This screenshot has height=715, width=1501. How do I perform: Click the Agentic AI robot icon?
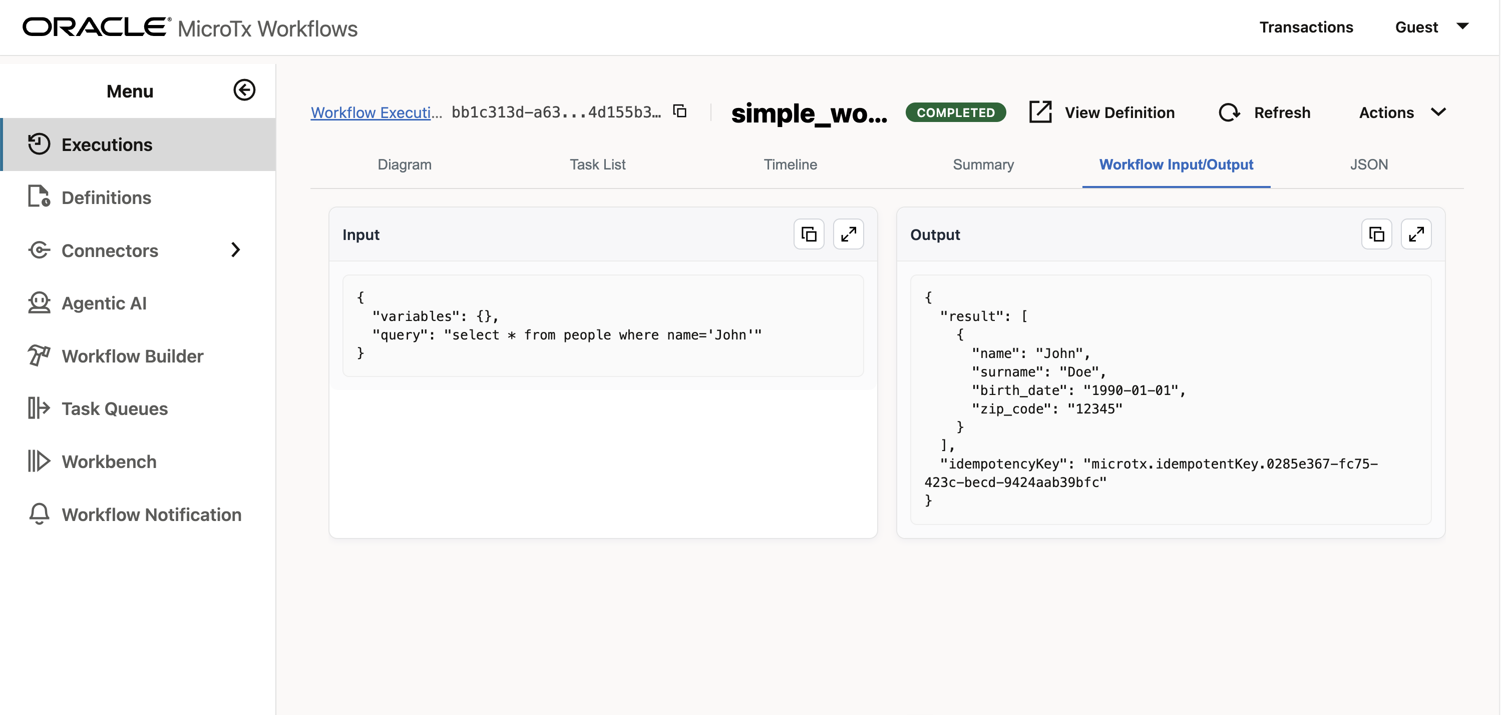pos(39,303)
